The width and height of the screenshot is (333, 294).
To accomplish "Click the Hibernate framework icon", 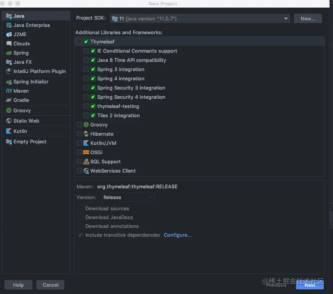I will pos(86,134).
